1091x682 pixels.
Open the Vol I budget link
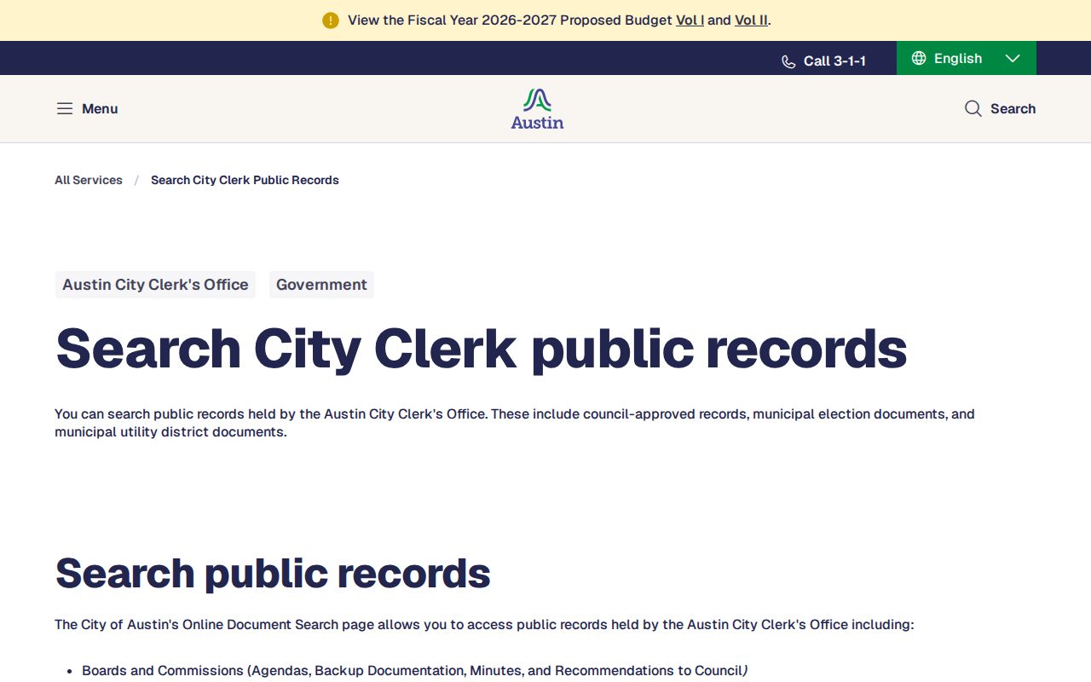[690, 20]
